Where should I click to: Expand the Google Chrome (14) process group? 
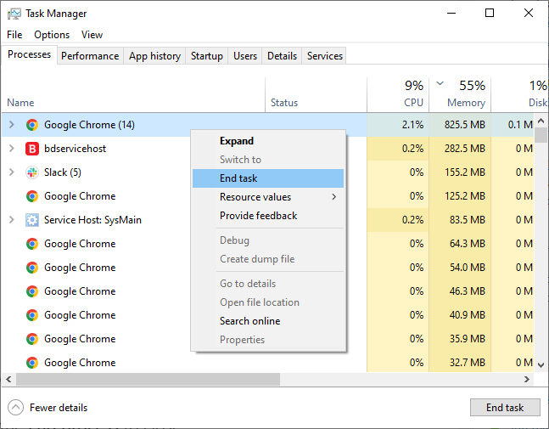[x=11, y=125]
